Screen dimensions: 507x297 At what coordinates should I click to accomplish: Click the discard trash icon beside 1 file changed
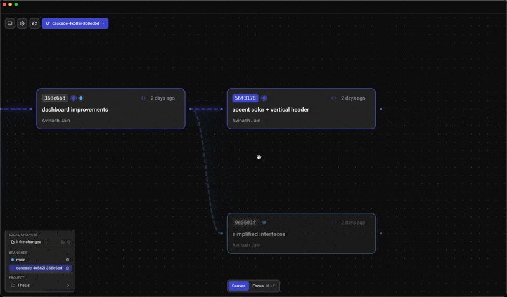pyautogui.click(x=68, y=242)
